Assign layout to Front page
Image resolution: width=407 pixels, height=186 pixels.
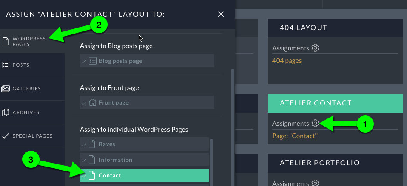pos(147,102)
